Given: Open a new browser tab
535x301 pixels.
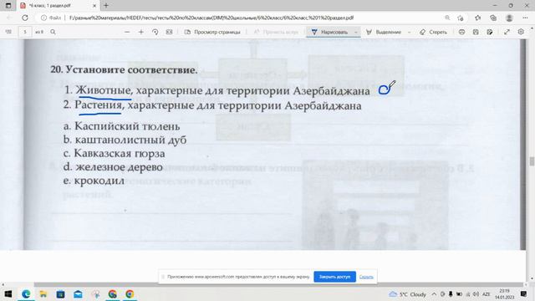Looking at the screenshot, I should coord(106,6).
